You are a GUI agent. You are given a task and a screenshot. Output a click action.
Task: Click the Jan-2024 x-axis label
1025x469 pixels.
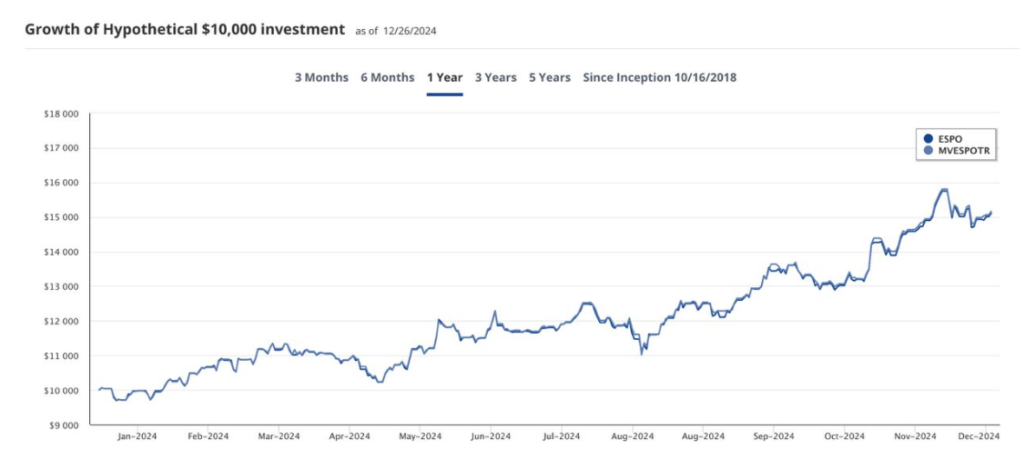tap(137, 436)
